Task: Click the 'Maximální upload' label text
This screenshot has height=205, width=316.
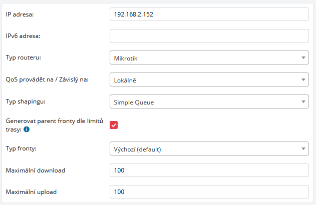Action: click(31, 191)
